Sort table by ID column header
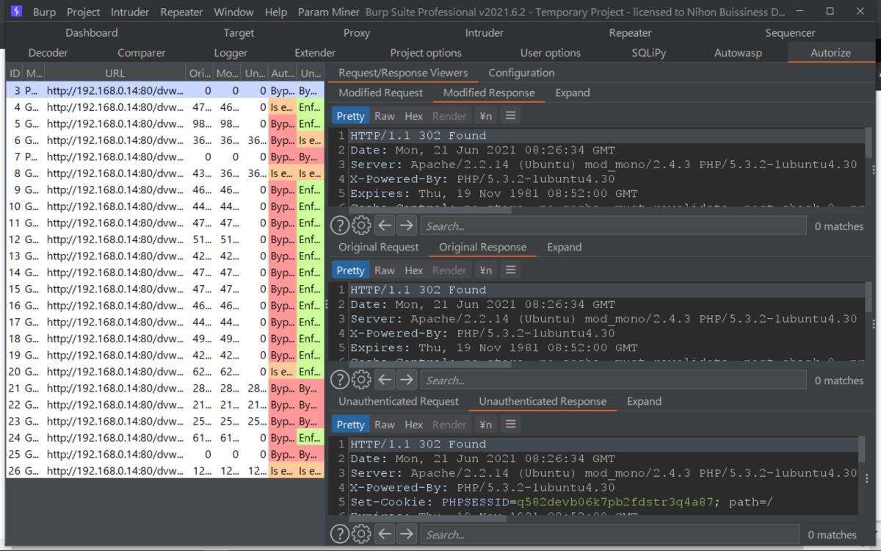Image resolution: width=881 pixels, height=551 pixels. pyautogui.click(x=15, y=73)
